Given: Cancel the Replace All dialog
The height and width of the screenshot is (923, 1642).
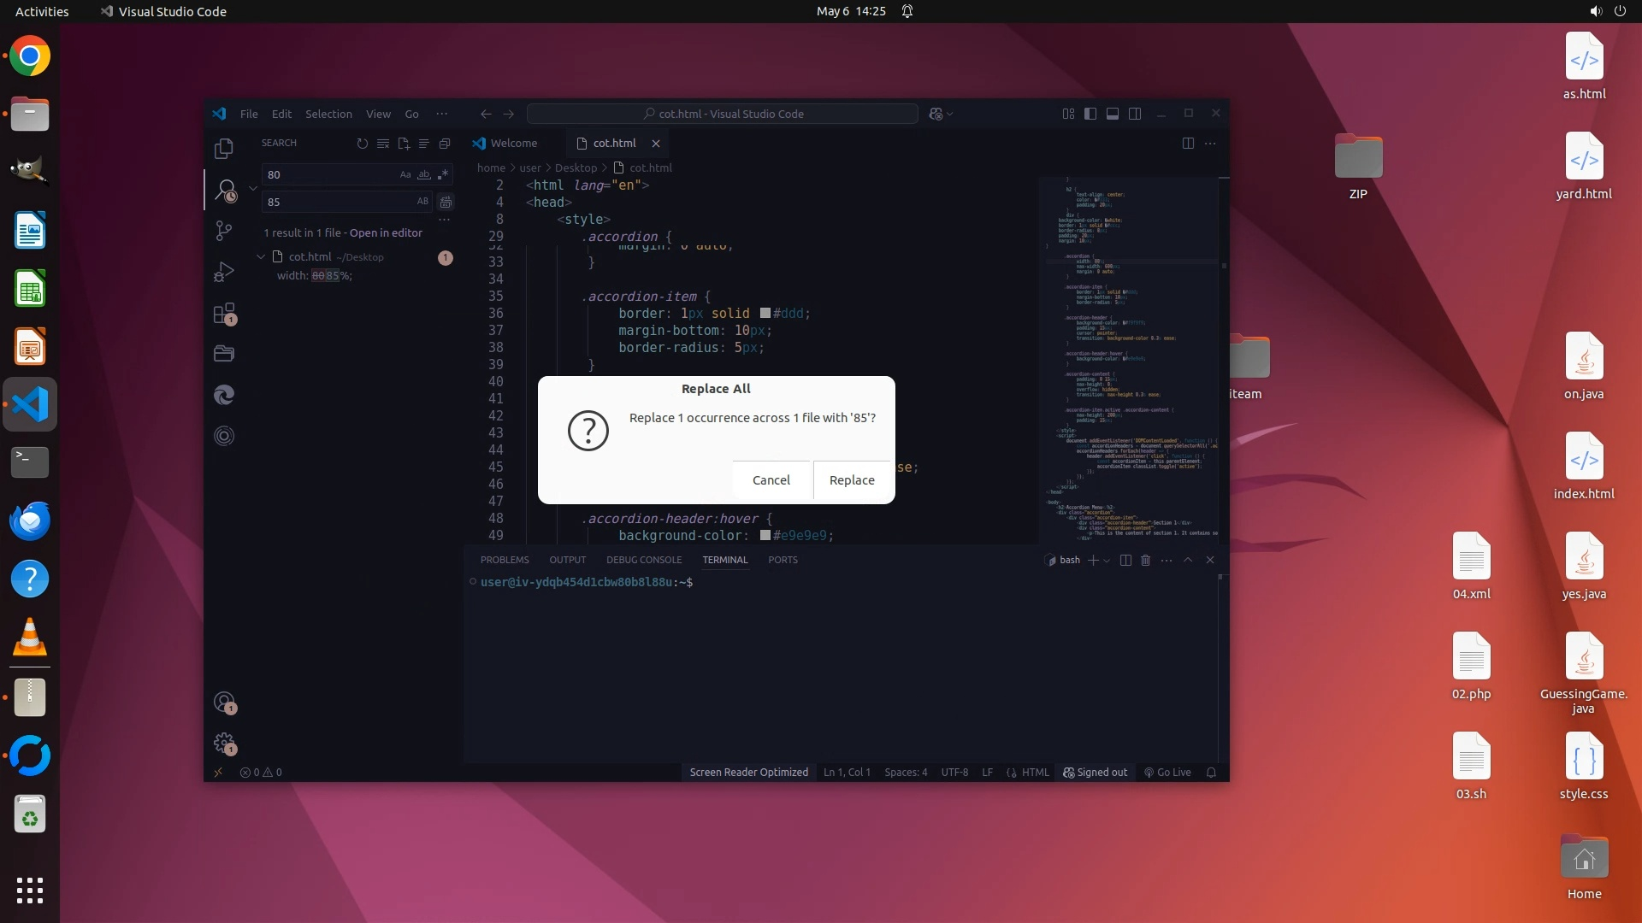Looking at the screenshot, I should pyautogui.click(x=771, y=480).
